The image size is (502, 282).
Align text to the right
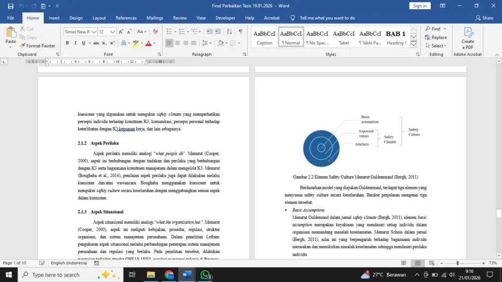tap(185, 43)
